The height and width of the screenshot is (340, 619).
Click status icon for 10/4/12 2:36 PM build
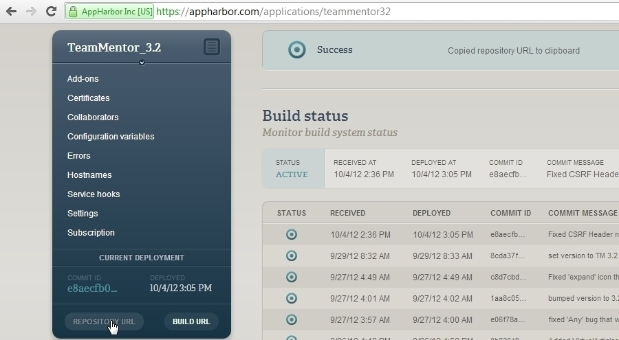tap(291, 234)
